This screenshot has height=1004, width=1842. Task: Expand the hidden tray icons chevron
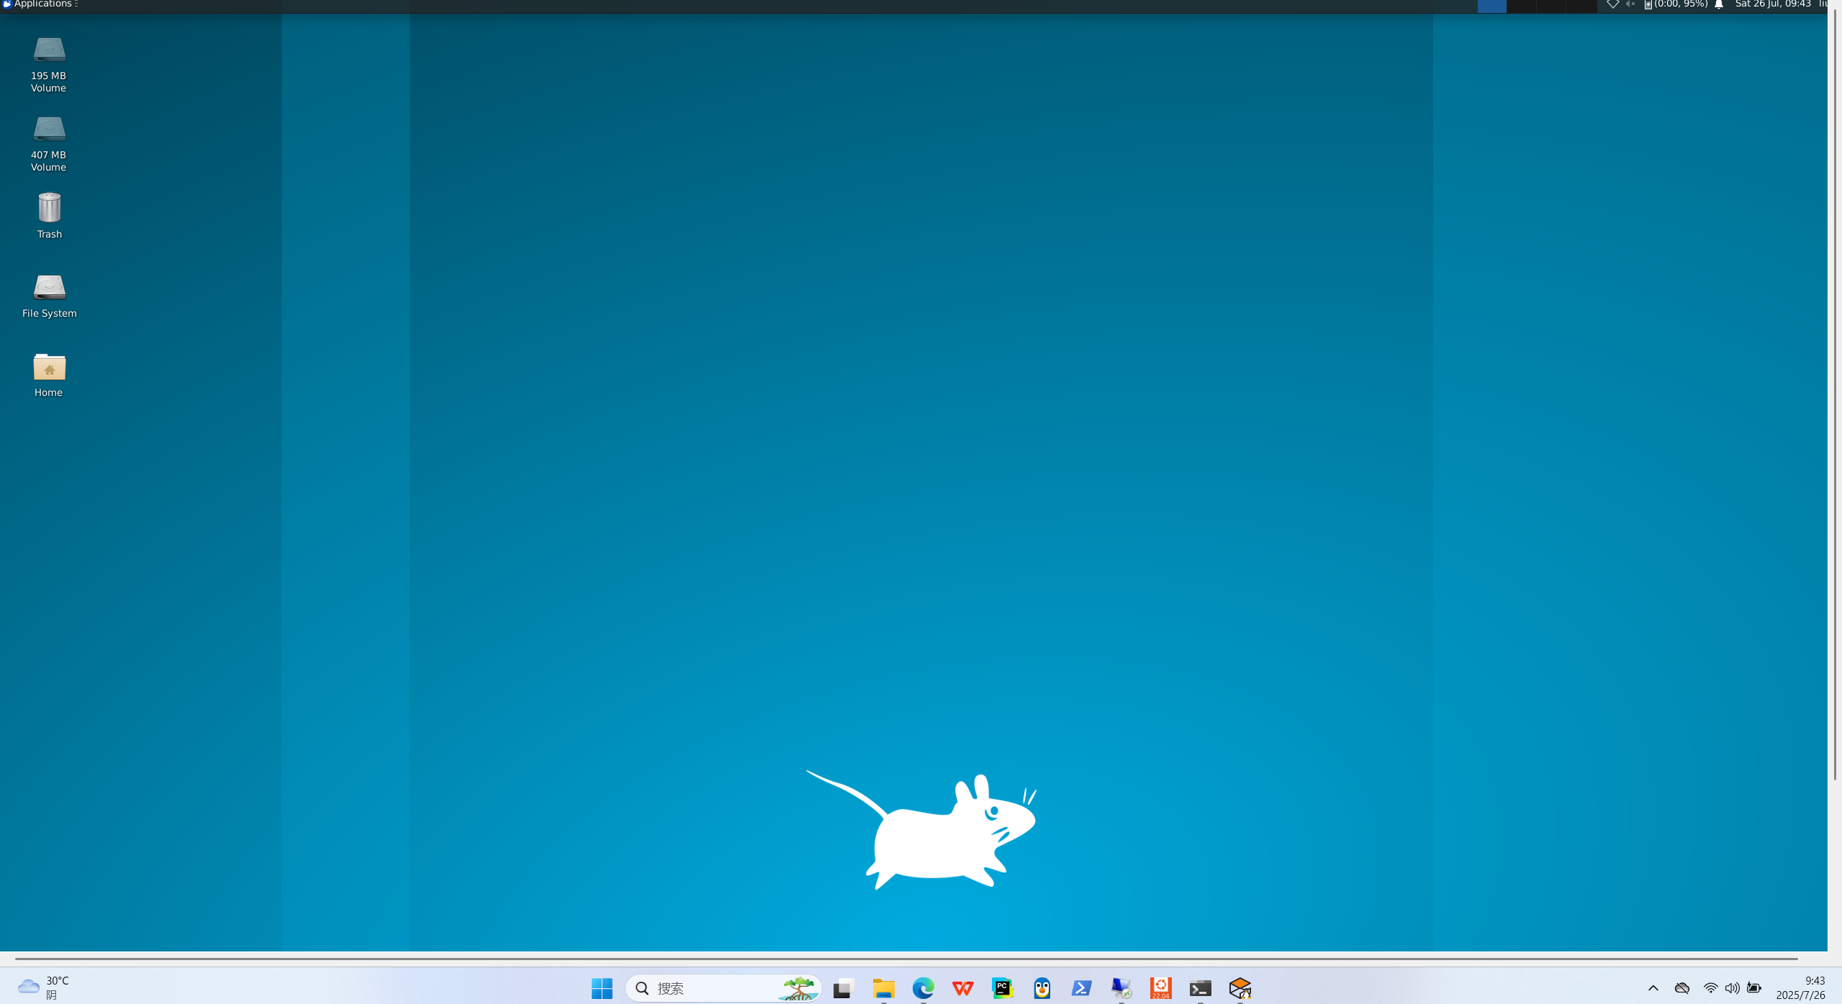tap(1653, 987)
